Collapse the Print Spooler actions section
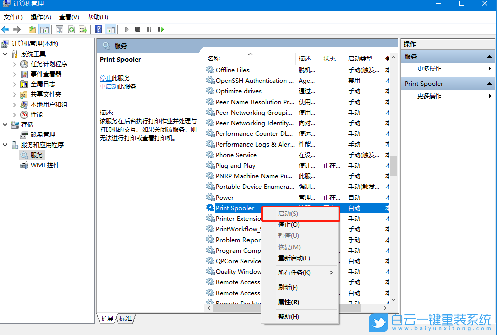The image size is (497, 335). 489,84
